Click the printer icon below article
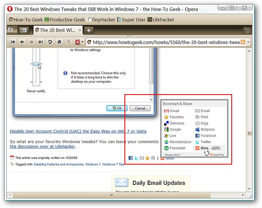 [153, 158]
